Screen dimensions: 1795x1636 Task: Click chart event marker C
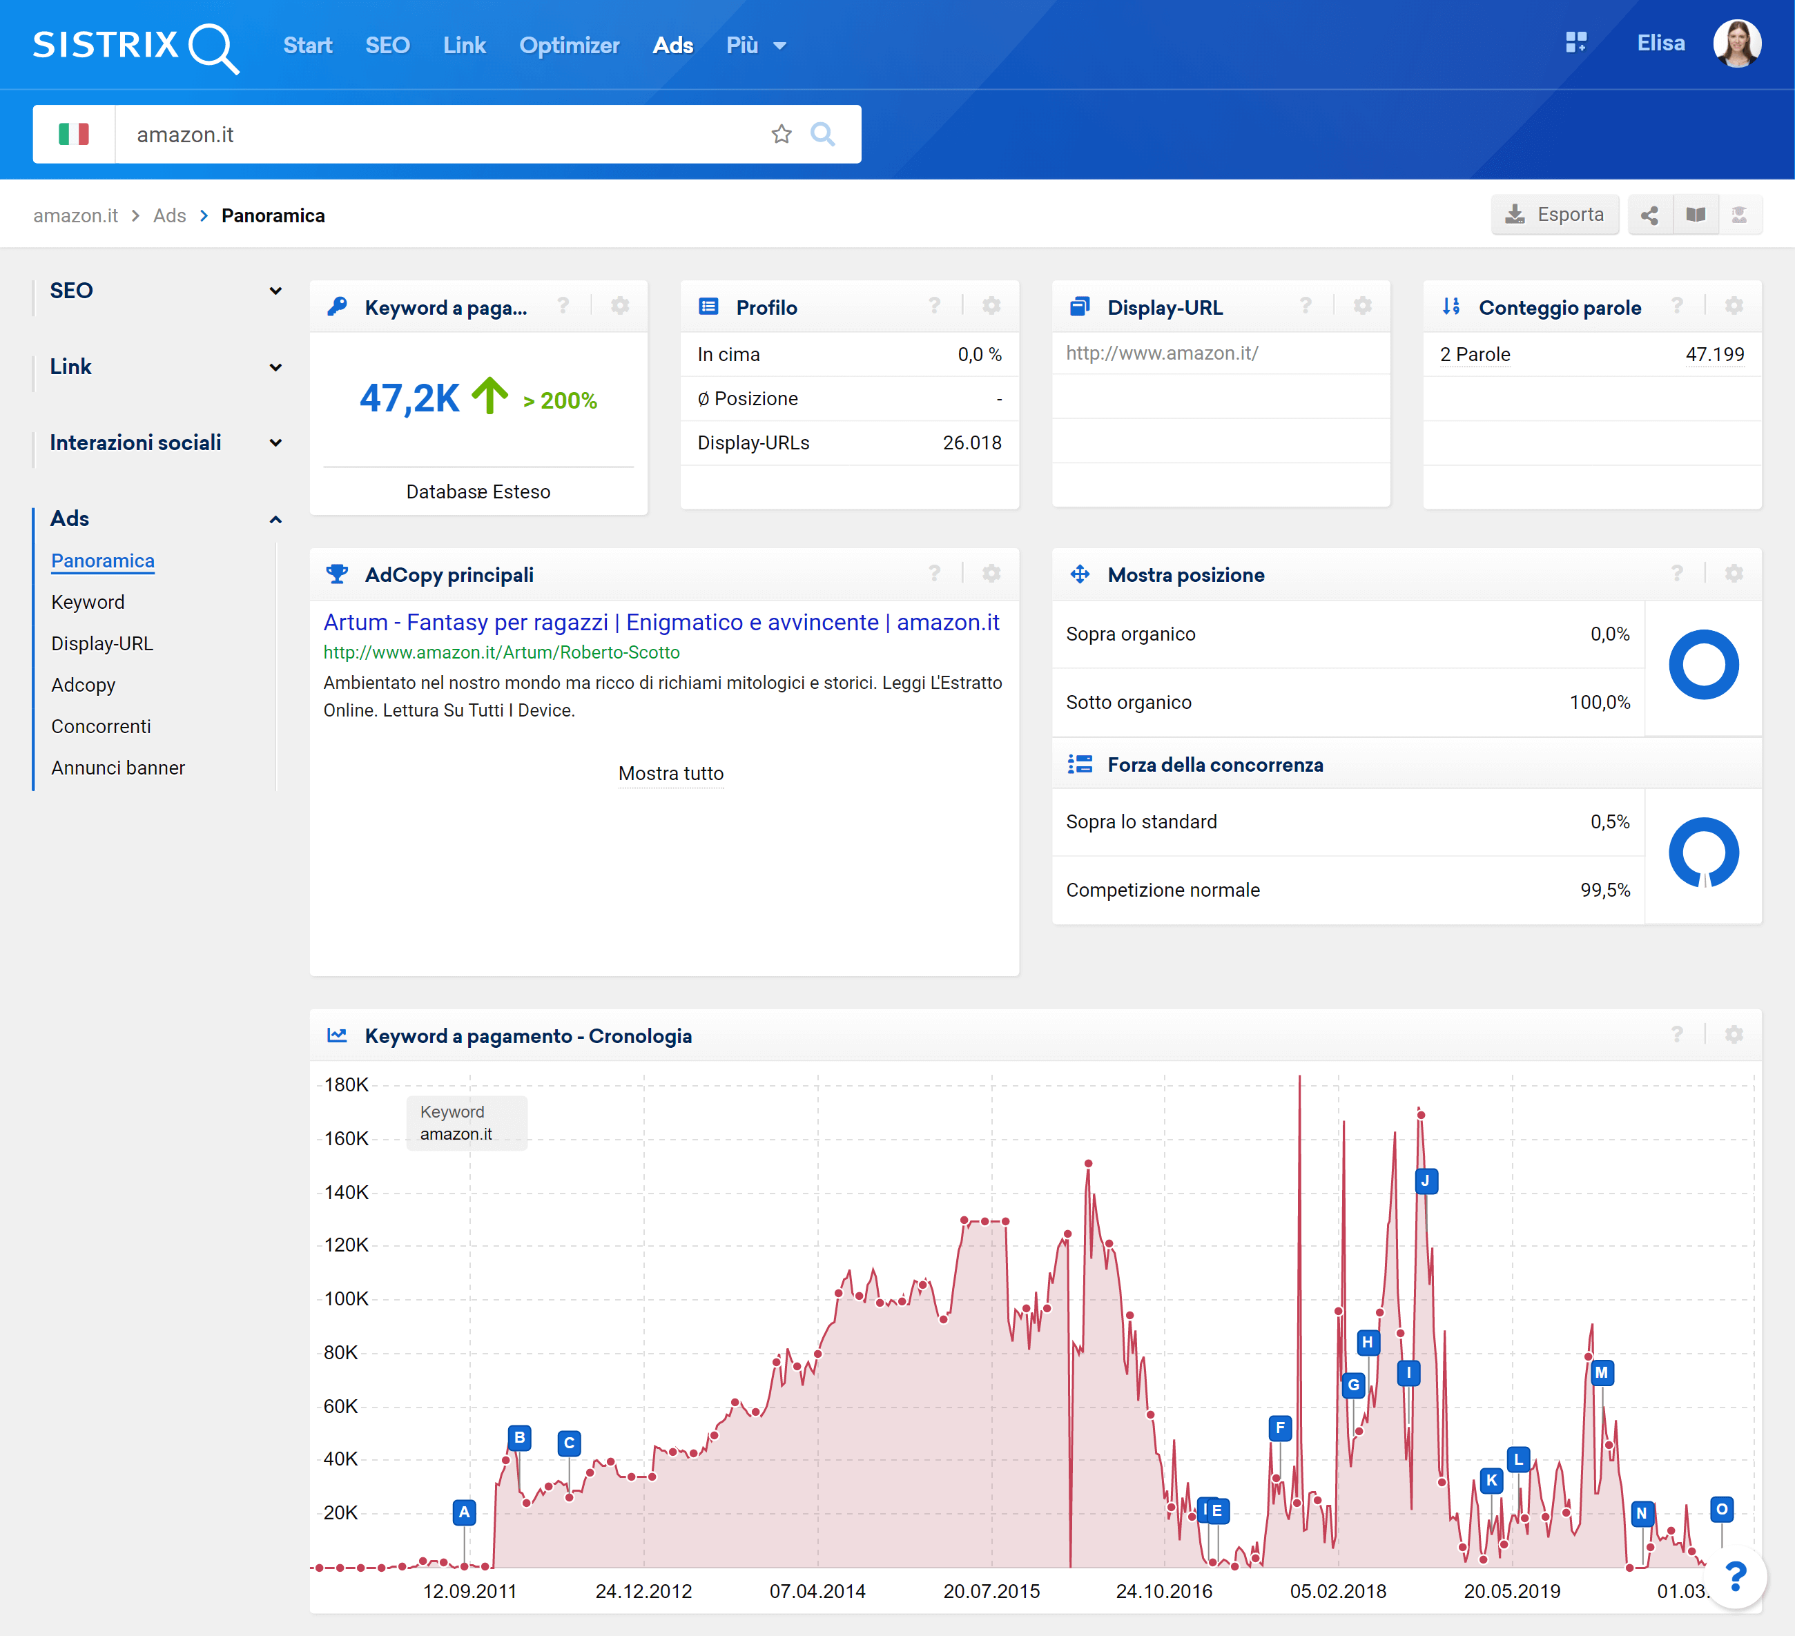tap(569, 1443)
